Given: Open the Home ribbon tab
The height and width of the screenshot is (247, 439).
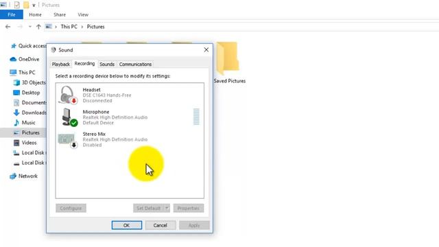Looking at the screenshot, I should (x=35, y=14).
